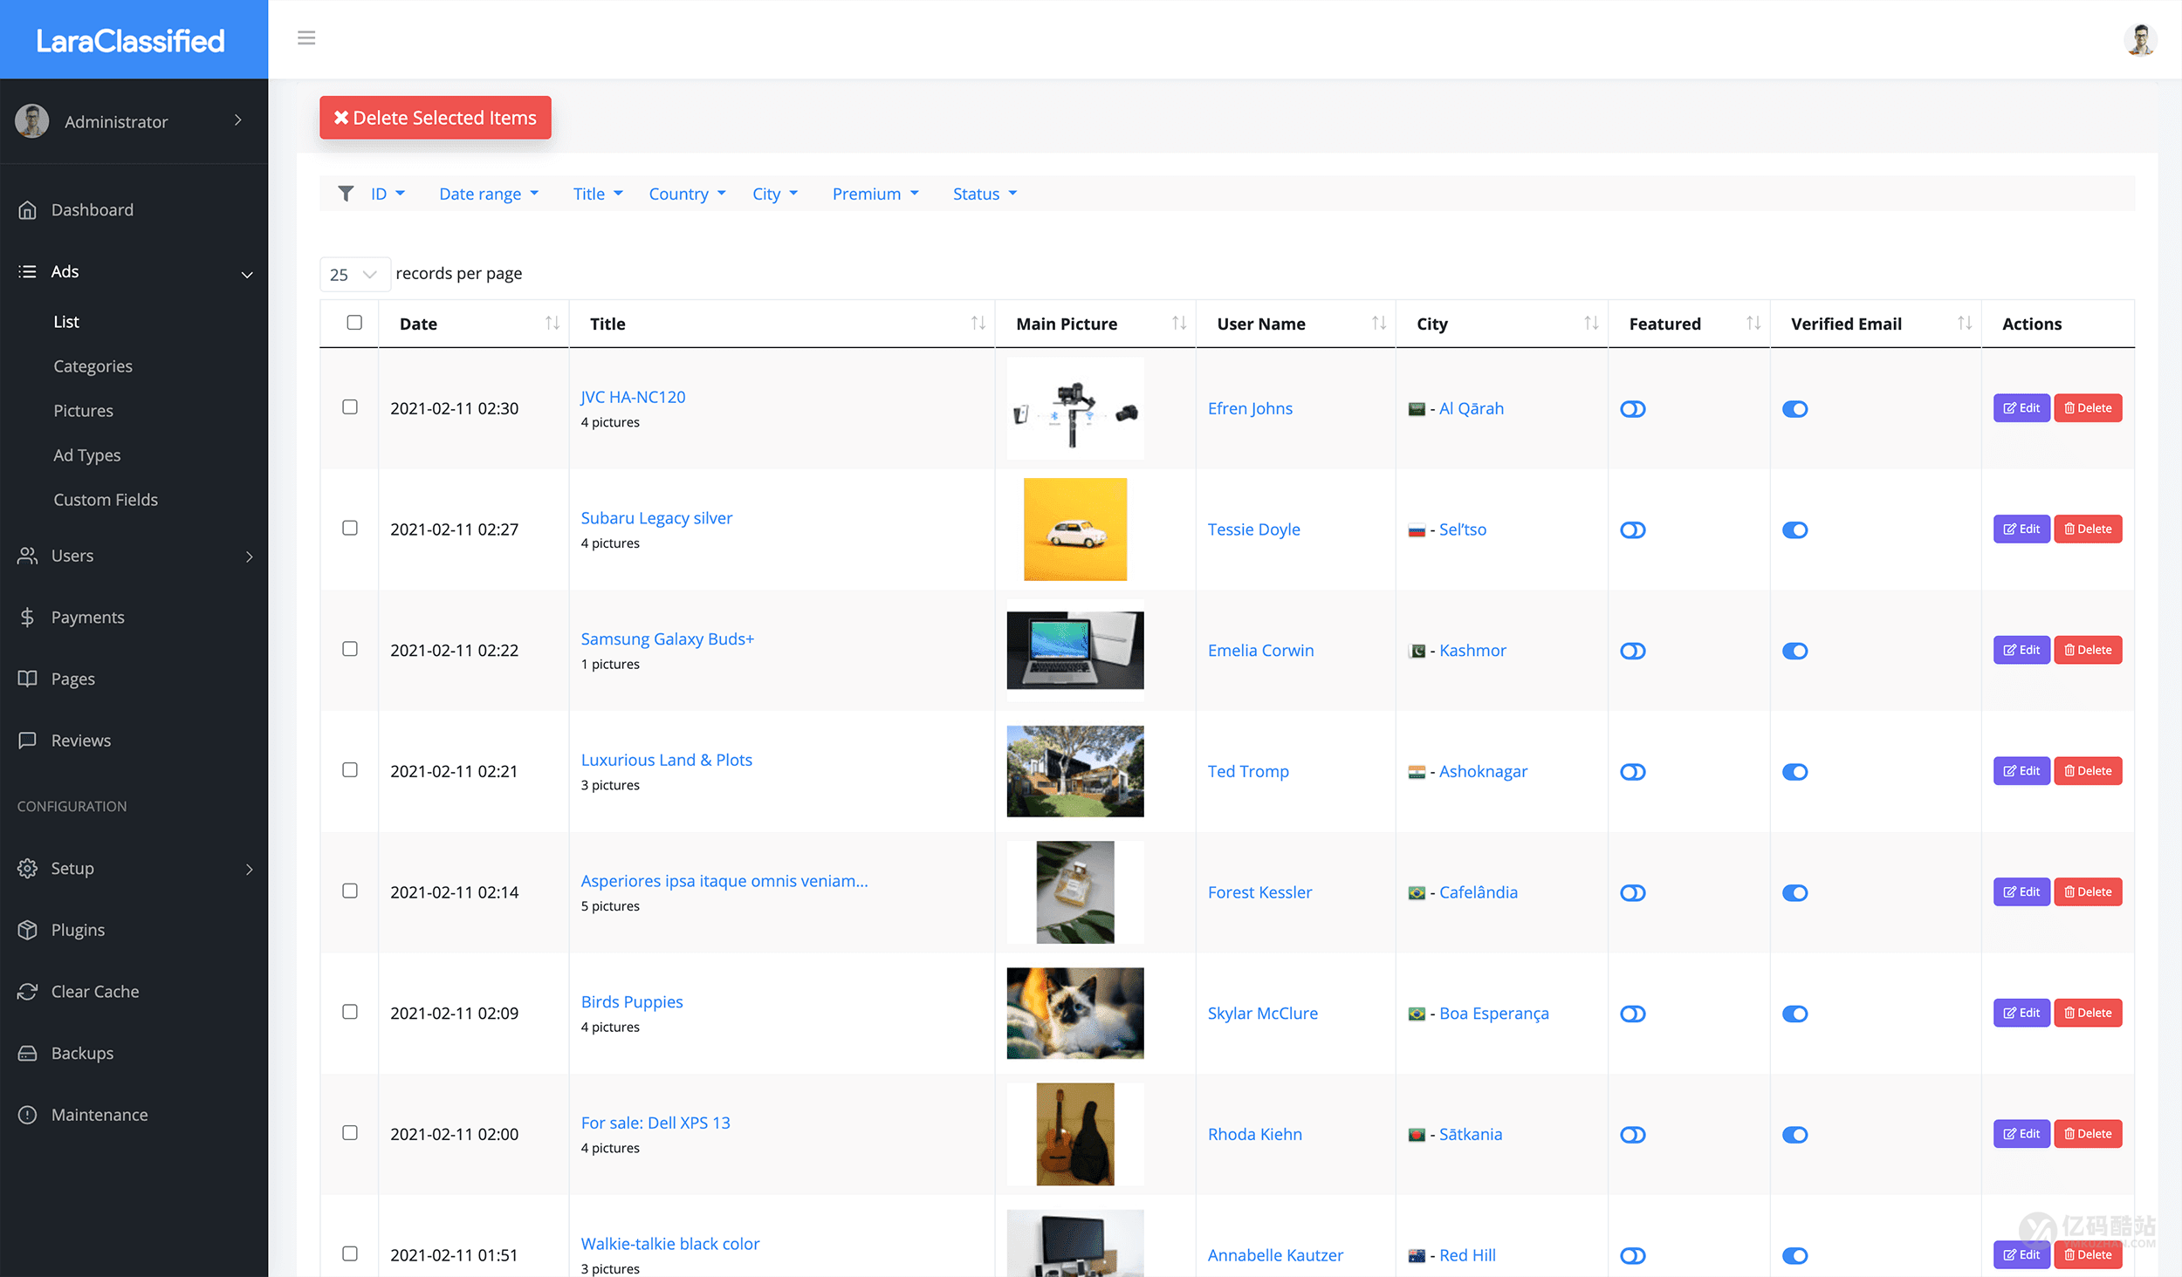This screenshot has height=1277, width=2182.
Task: Click the Maintenance alert icon
Action: (x=28, y=1115)
